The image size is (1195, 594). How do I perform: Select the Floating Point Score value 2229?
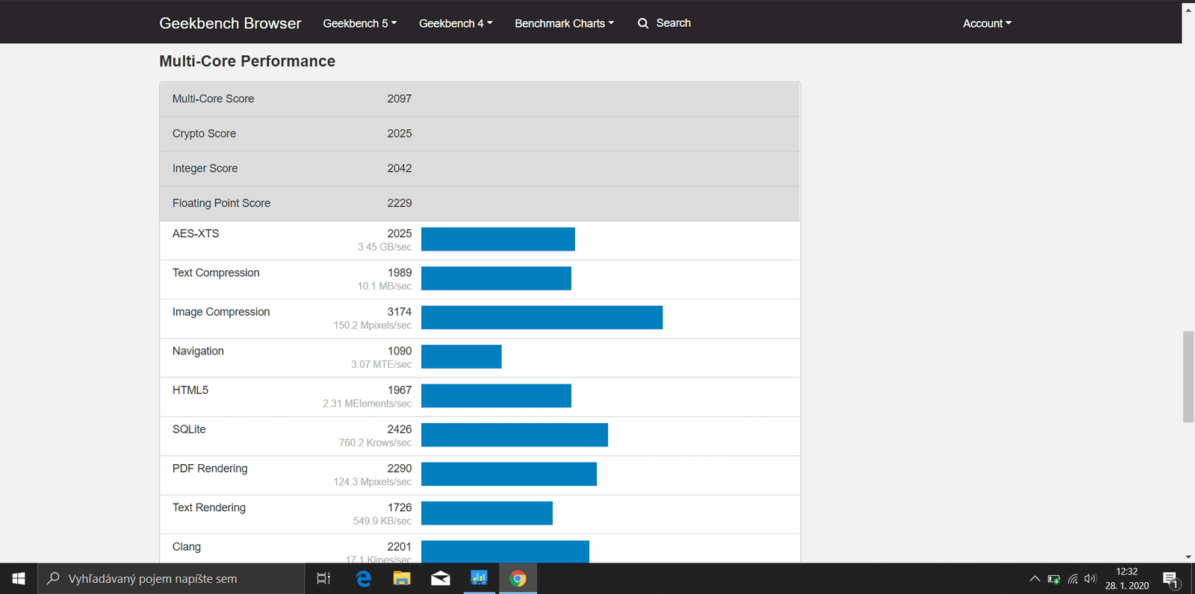[399, 203]
